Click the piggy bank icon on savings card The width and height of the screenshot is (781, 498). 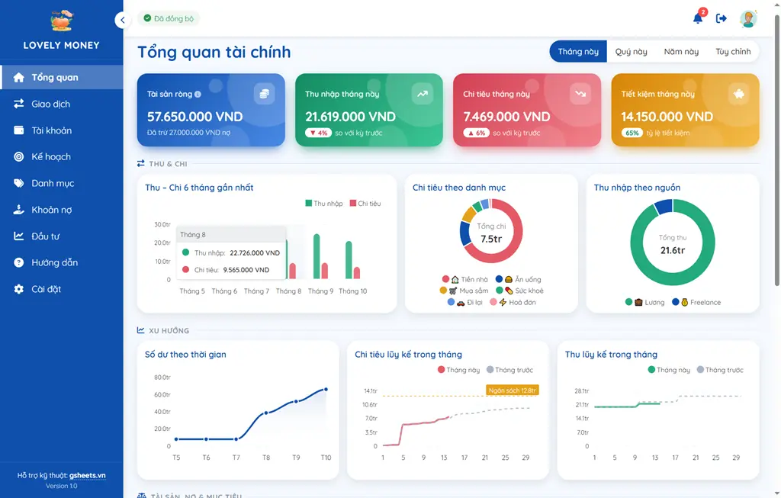[x=738, y=94]
